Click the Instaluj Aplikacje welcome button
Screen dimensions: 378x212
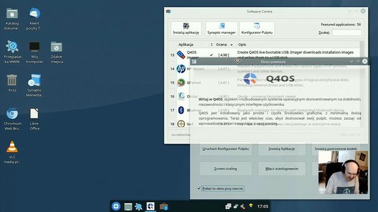[x=282, y=149]
